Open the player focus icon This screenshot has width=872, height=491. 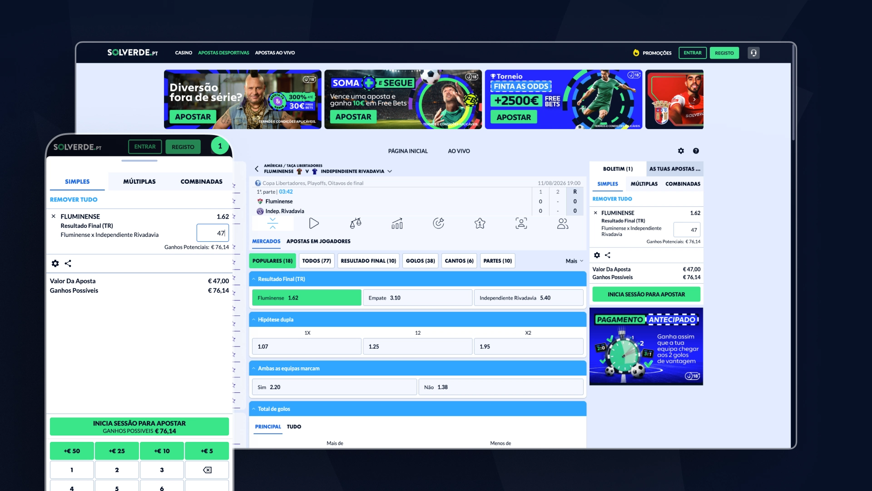click(521, 223)
